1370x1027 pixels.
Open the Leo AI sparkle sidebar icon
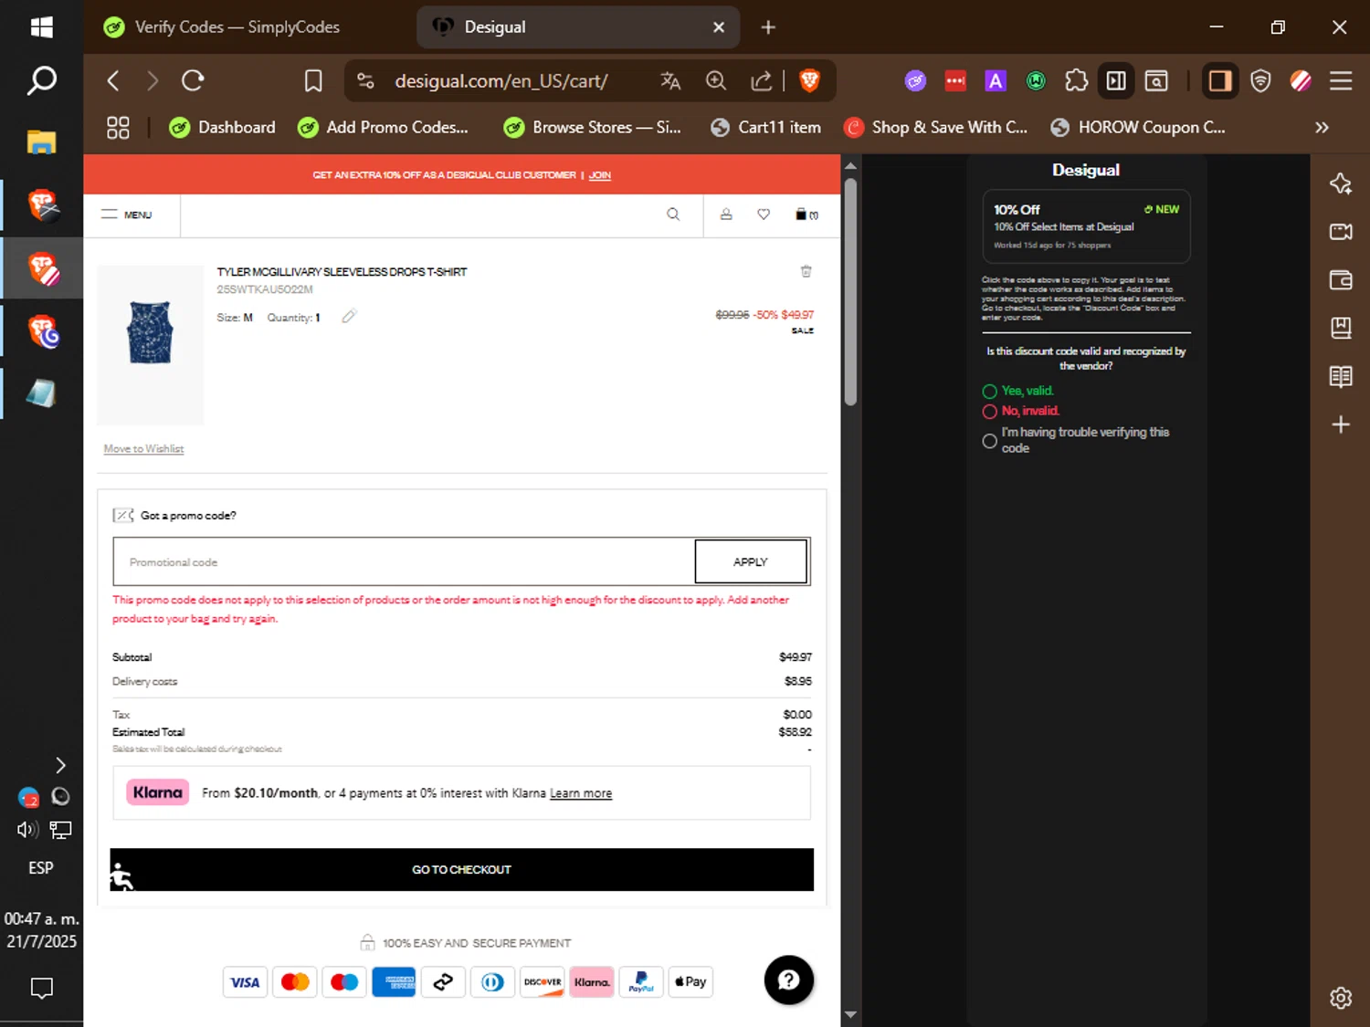pos(1341,183)
